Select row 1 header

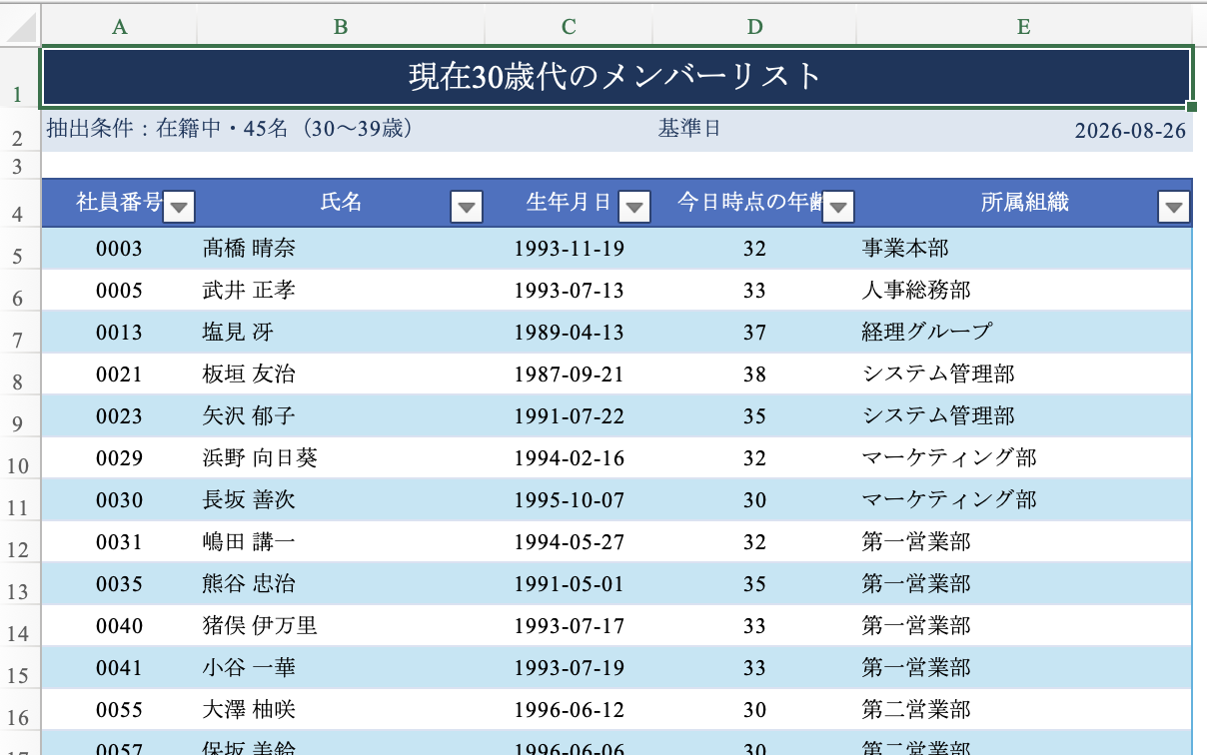pyautogui.click(x=19, y=78)
